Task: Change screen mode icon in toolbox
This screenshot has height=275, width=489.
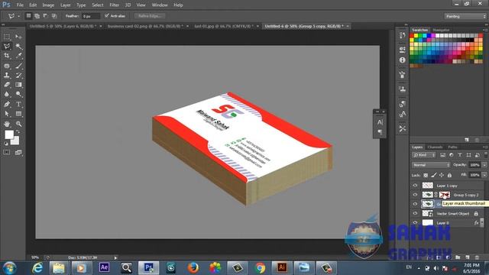Action: [18, 152]
